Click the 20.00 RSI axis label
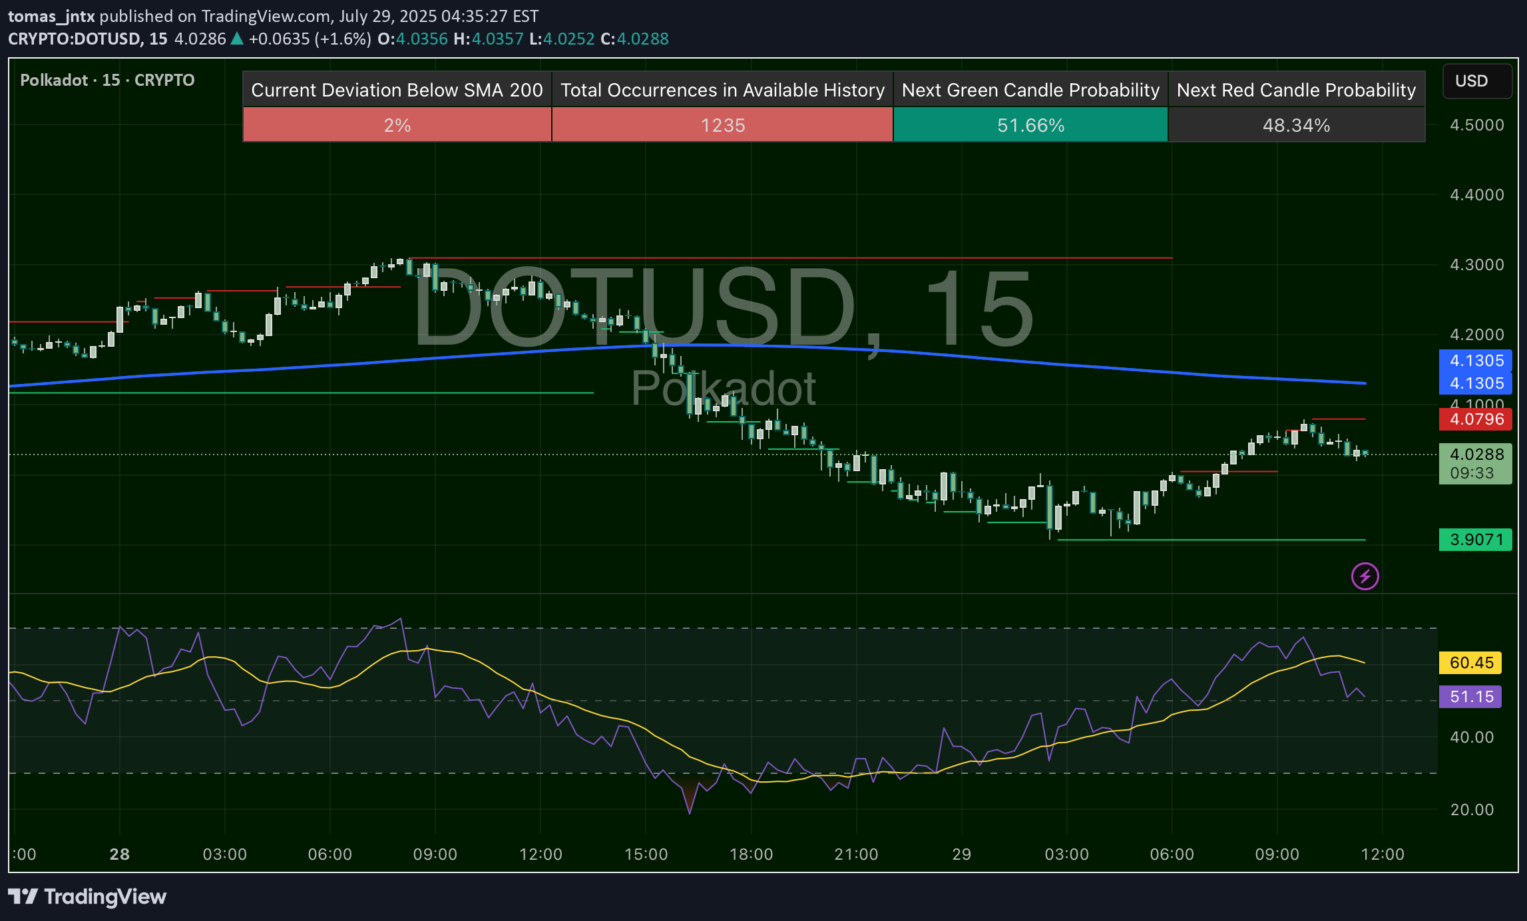Image resolution: width=1527 pixels, height=921 pixels. pyautogui.click(x=1472, y=810)
